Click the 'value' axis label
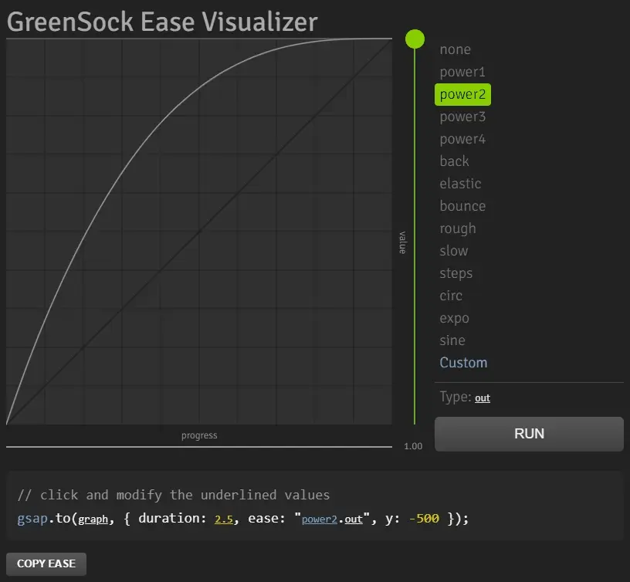Screen dimensions: 630x582 pyautogui.click(x=402, y=242)
